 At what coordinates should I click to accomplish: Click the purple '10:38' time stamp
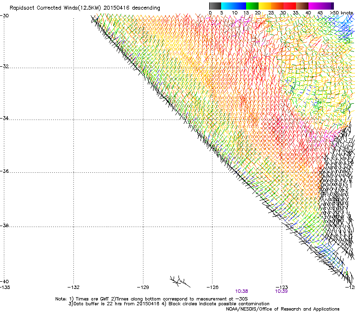click(x=242, y=291)
